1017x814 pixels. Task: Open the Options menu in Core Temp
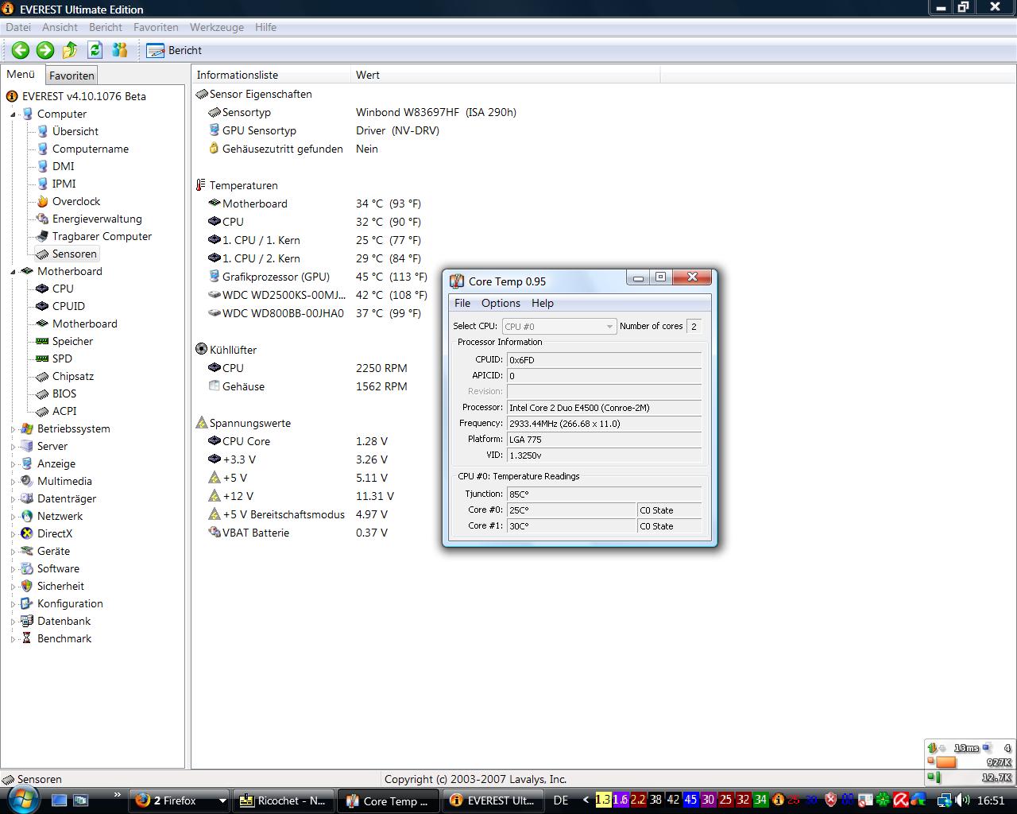pyautogui.click(x=501, y=303)
